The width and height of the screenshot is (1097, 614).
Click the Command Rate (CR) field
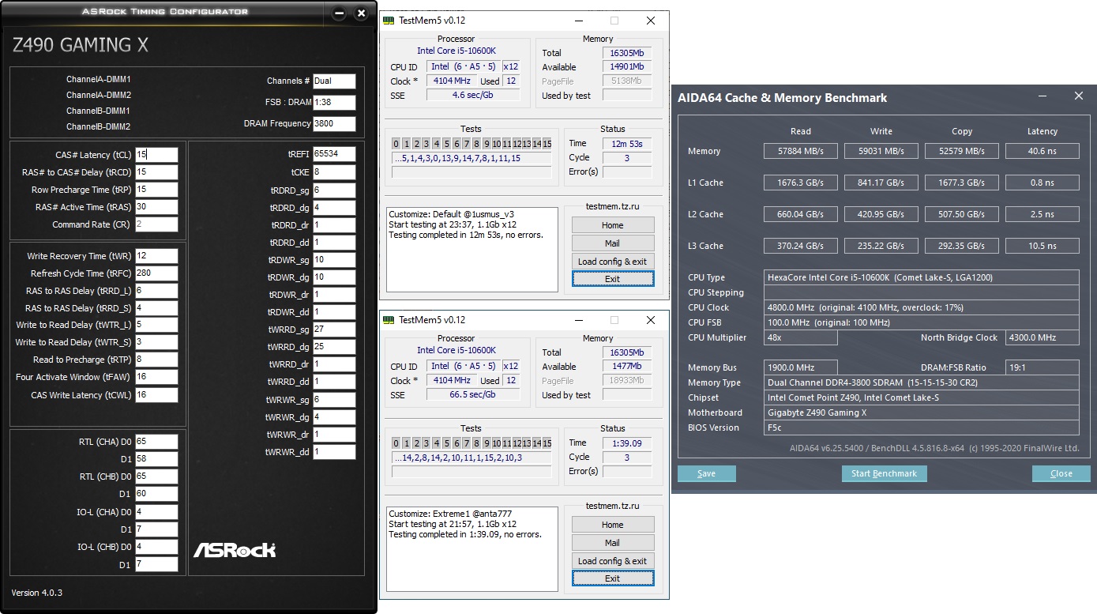click(156, 224)
